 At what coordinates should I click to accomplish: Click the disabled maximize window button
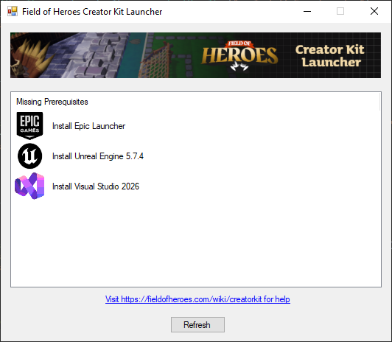click(x=340, y=11)
